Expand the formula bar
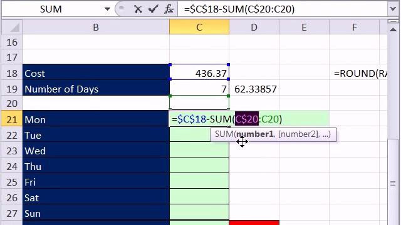The image size is (401, 225). point(393,9)
